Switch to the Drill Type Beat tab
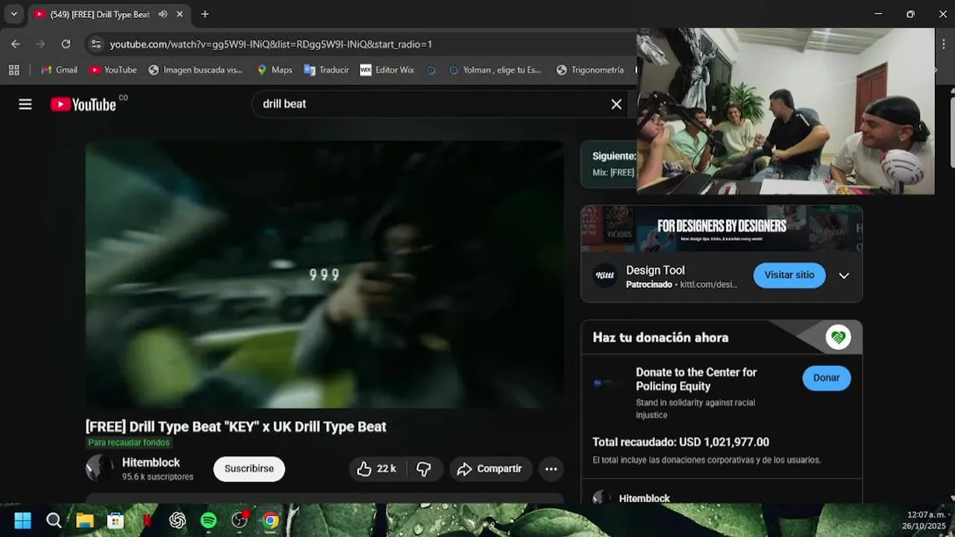955x537 pixels. click(x=99, y=14)
